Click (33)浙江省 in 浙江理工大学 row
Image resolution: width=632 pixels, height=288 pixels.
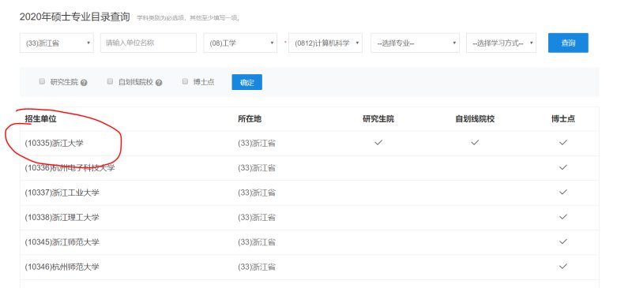pyautogui.click(x=257, y=218)
